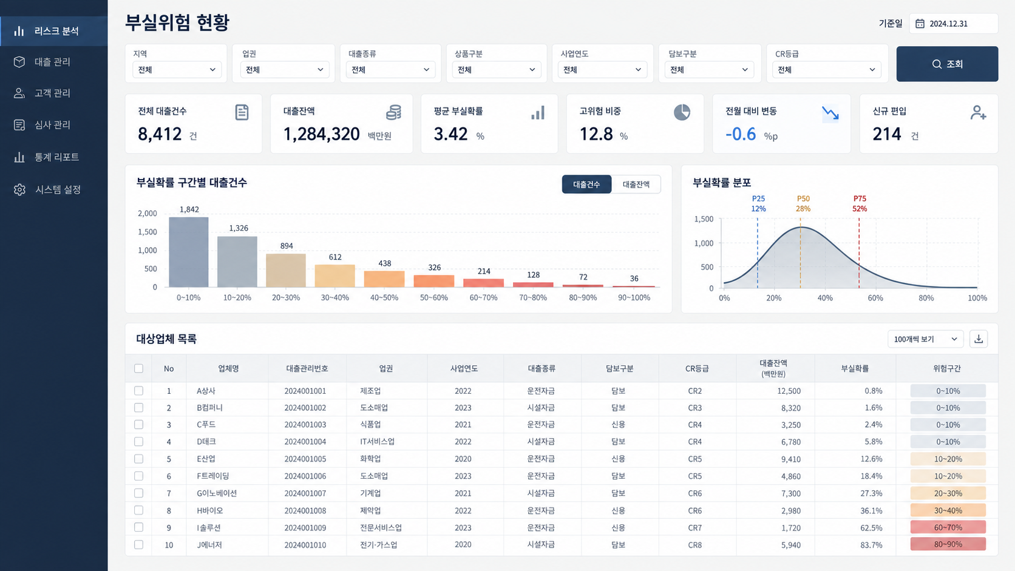Download the 대상업체 목록 table
This screenshot has height=571, width=1015.
click(x=979, y=339)
